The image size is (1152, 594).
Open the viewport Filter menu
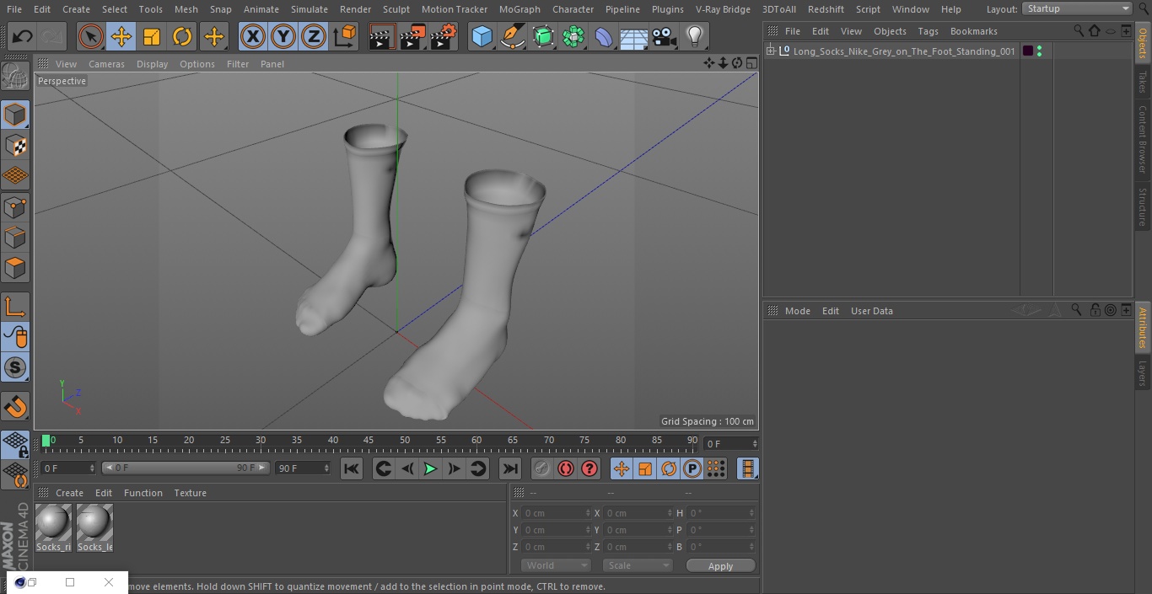click(238, 64)
